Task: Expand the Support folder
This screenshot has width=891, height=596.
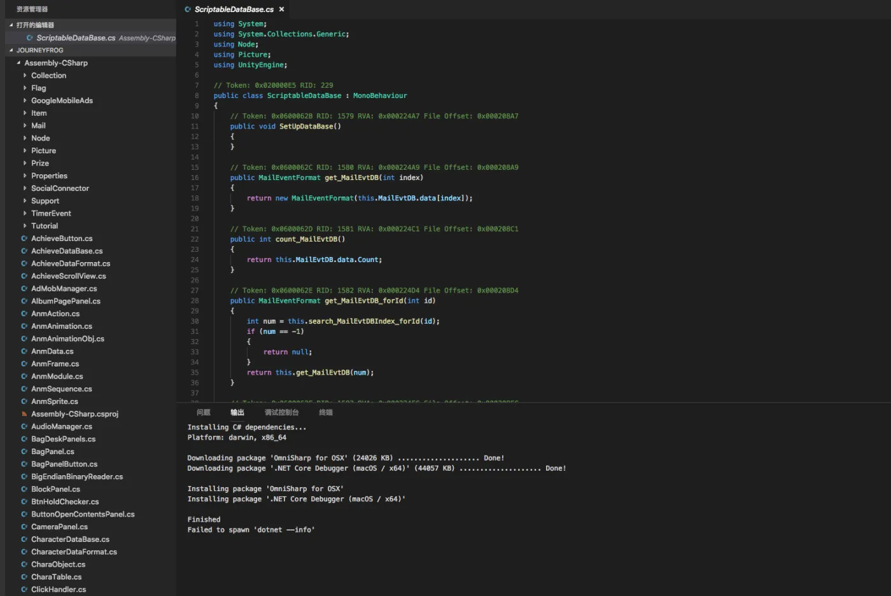Action: (25, 201)
